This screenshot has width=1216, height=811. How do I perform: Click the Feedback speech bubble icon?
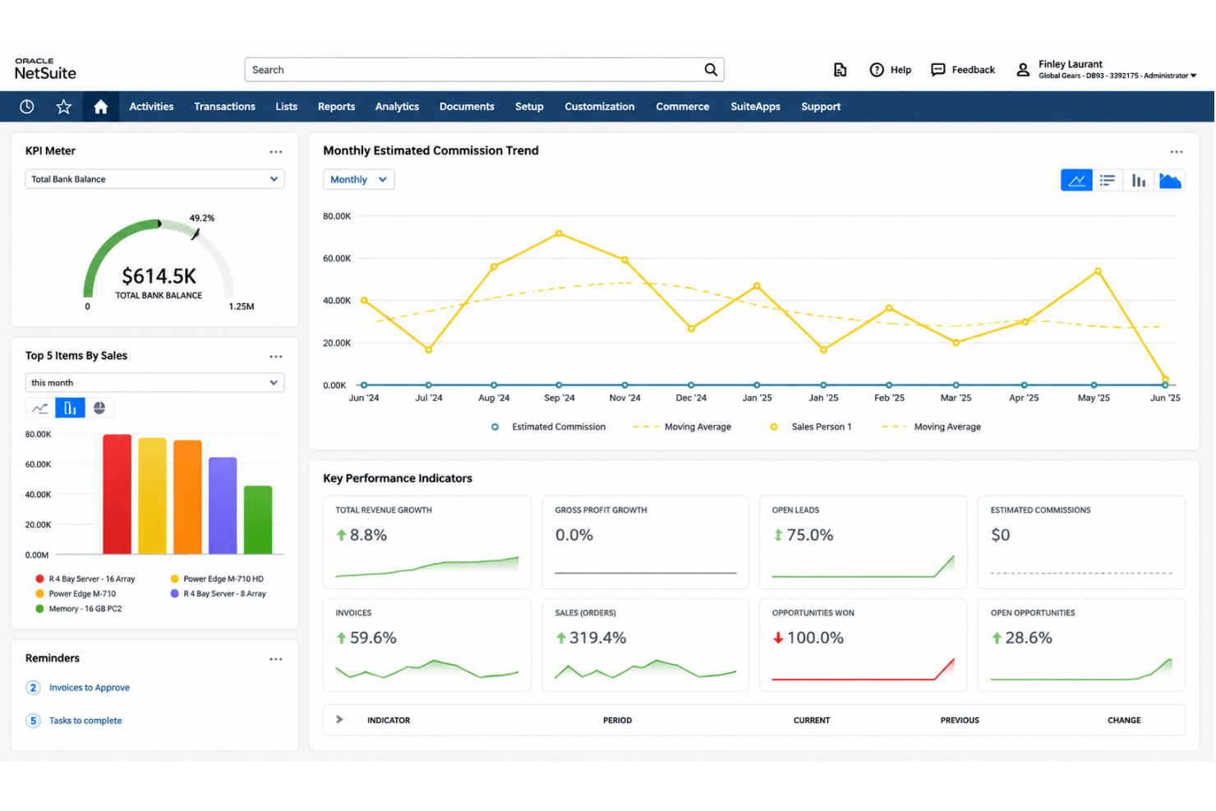(937, 70)
